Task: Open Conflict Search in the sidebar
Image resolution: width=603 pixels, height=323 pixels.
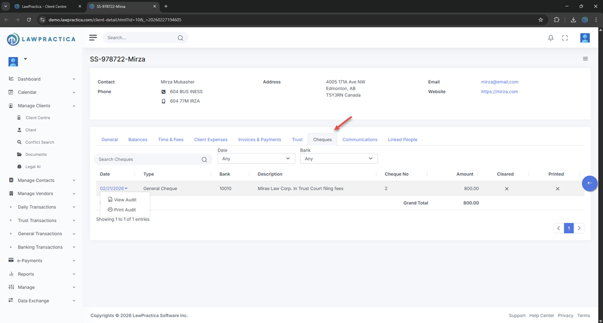Action: point(39,142)
